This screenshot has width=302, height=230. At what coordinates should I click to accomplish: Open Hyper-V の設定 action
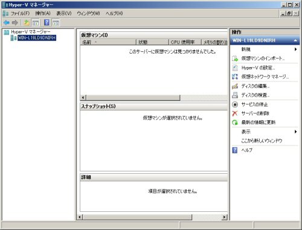pos(258,68)
